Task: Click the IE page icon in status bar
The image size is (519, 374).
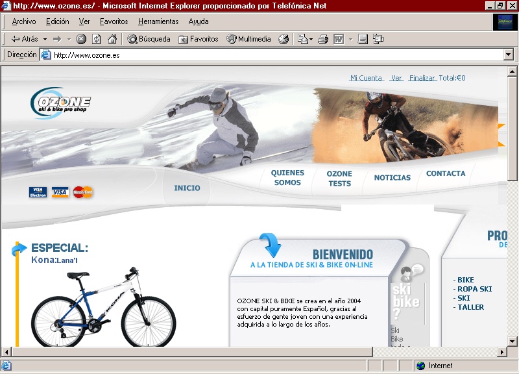Action: tap(6, 366)
